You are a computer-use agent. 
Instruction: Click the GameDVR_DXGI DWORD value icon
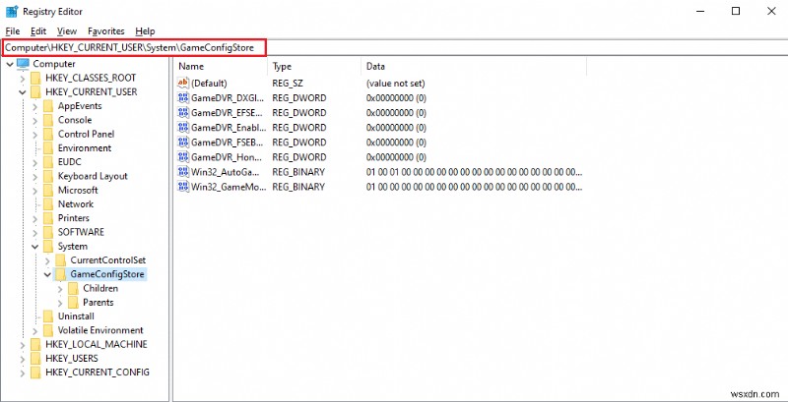click(x=183, y=97)
